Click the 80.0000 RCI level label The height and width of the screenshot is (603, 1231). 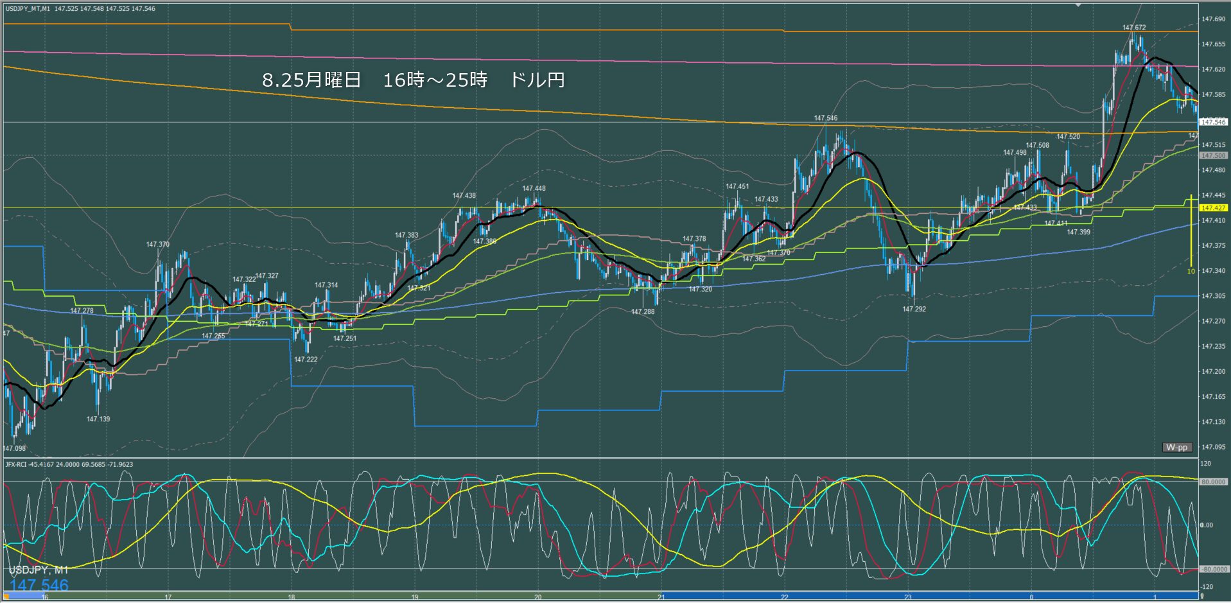[1213, 482]
